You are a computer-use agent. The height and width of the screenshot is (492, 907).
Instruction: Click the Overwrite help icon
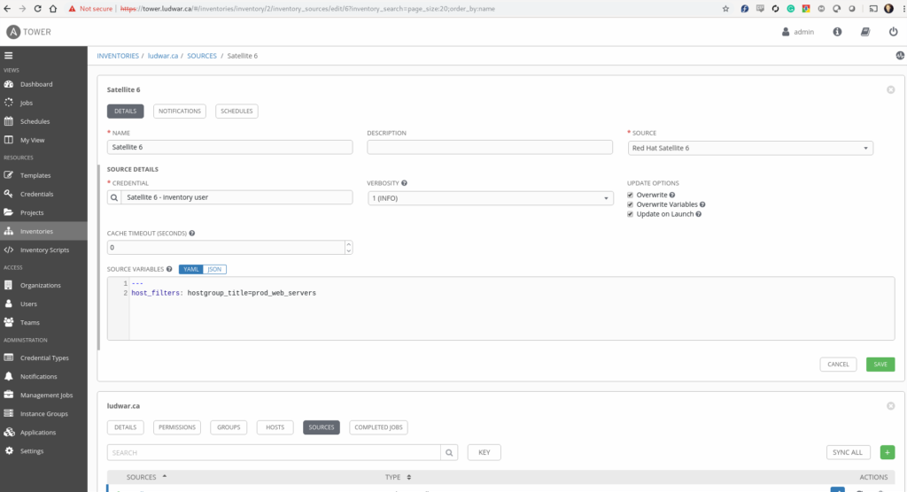tap(672, 195)
